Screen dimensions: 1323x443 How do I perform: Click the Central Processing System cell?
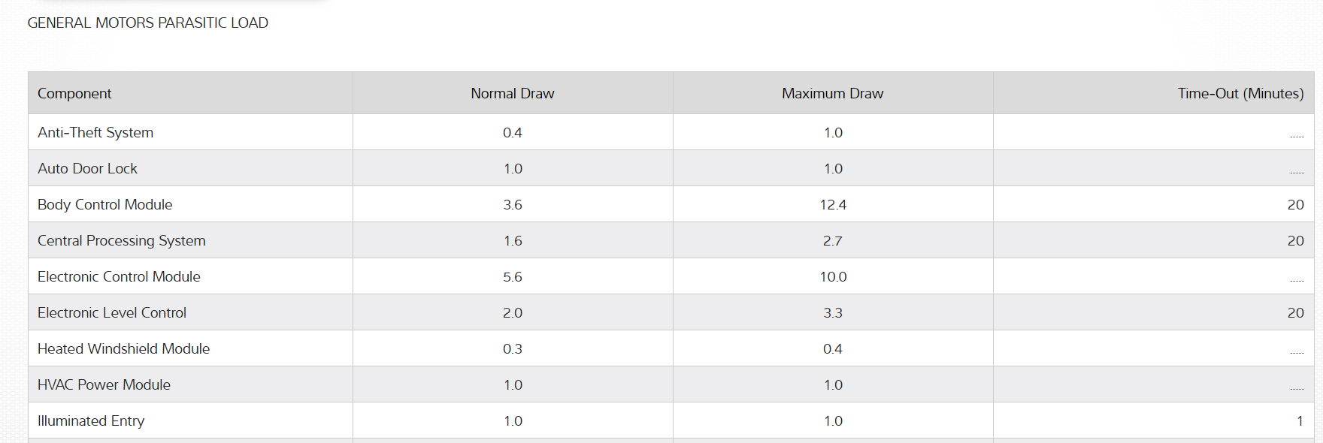(122, 241)
